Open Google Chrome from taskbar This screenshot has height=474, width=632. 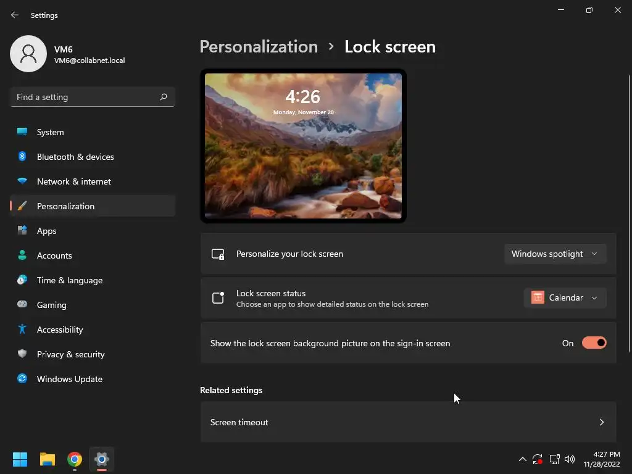click(x=75, y=459)
